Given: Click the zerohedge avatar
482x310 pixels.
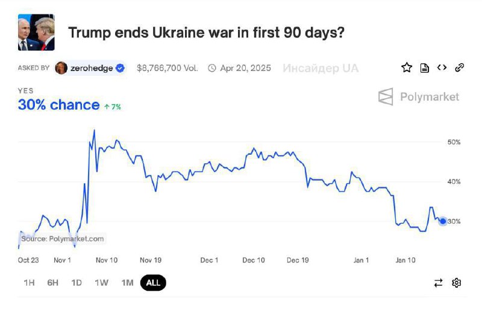Looking at the screenshot, I should click(x=61, y=68).
